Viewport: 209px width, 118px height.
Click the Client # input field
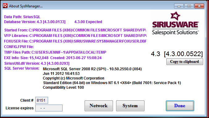(x=42, y=100)
